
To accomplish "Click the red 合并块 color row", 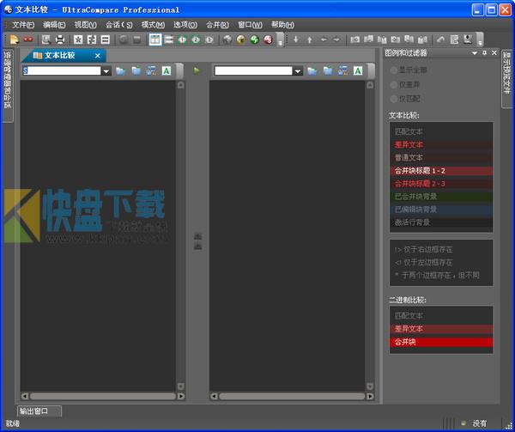I will (x=441, y=343).
